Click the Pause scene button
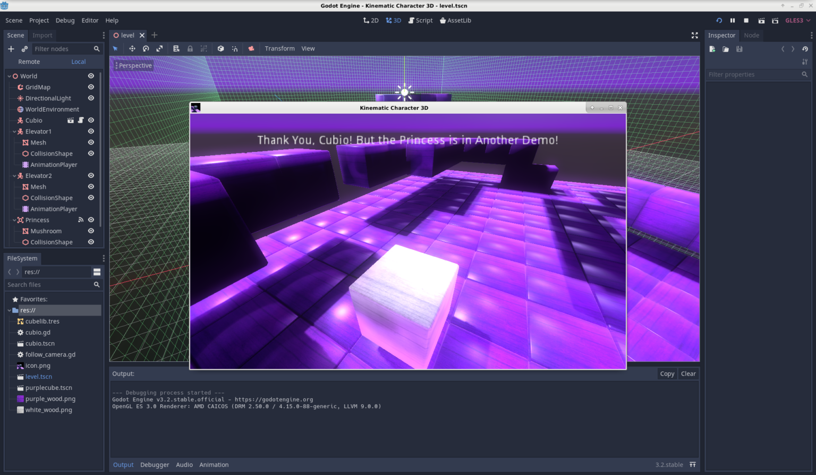Viewport: 816px width, 475px height. pyautogui.click(x=733, y=21)
